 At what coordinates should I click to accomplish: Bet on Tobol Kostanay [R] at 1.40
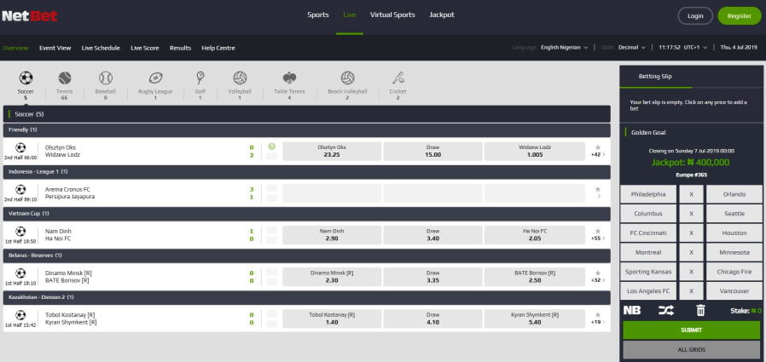click(332, 319)
